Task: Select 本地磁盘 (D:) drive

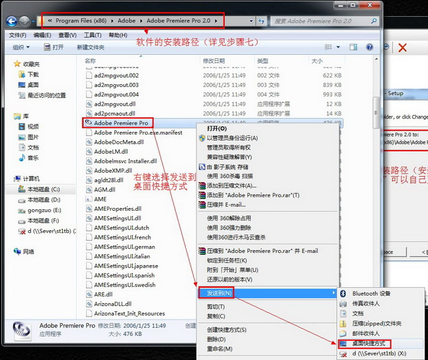Action: (39, 199)
